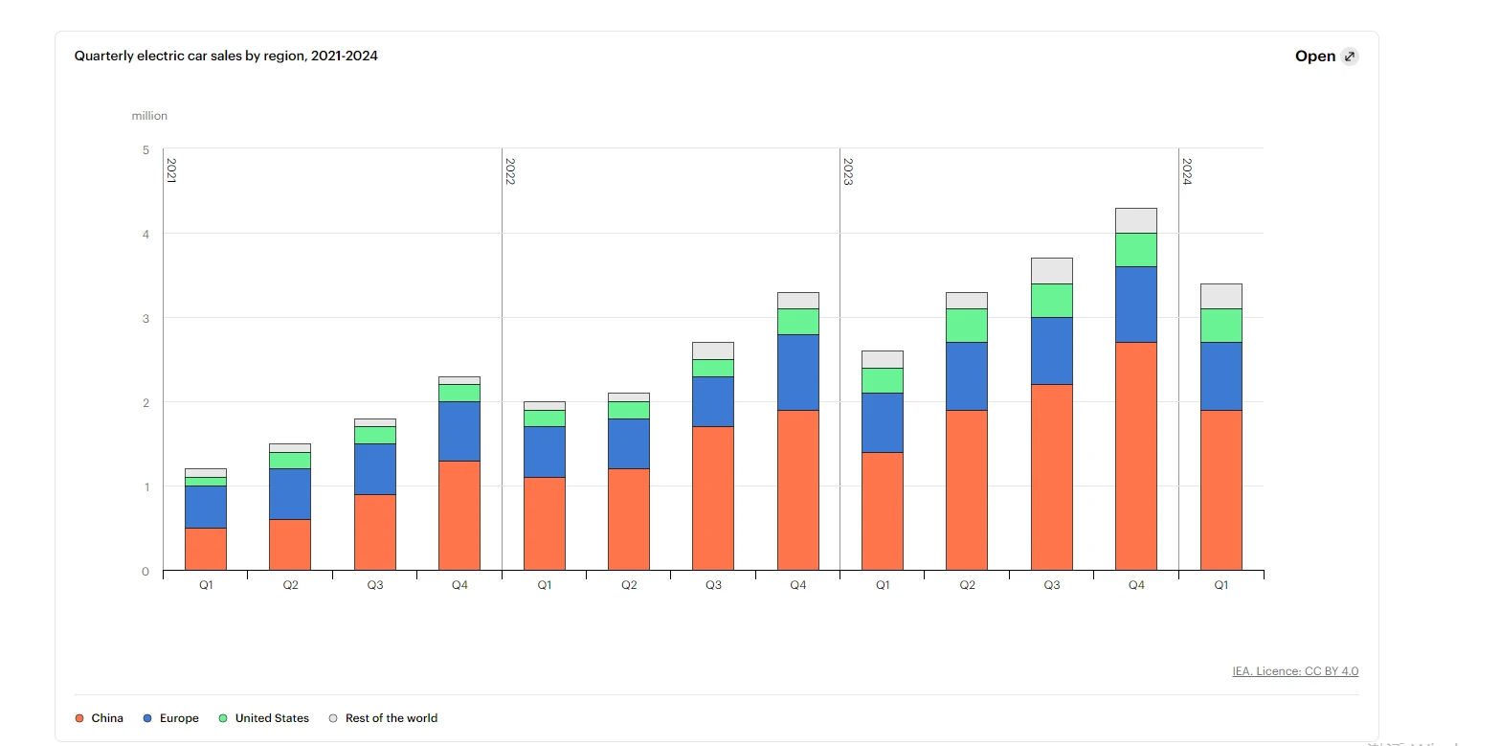Click the rotated 2023 year label
1500x746 pixels.
[x=848, y=170]
